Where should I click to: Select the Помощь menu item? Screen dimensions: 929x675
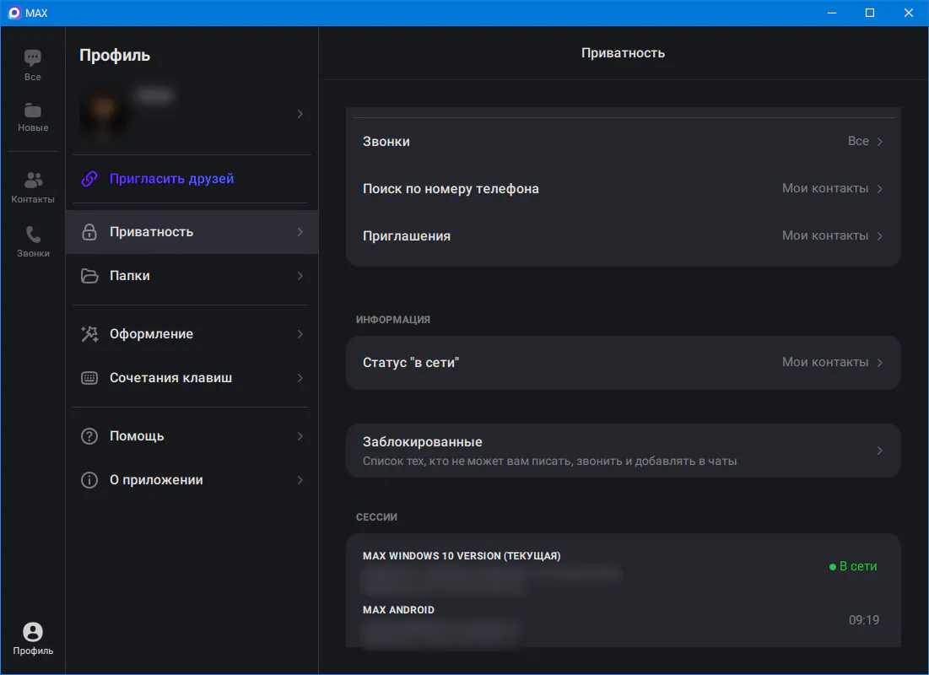point(192,436)
